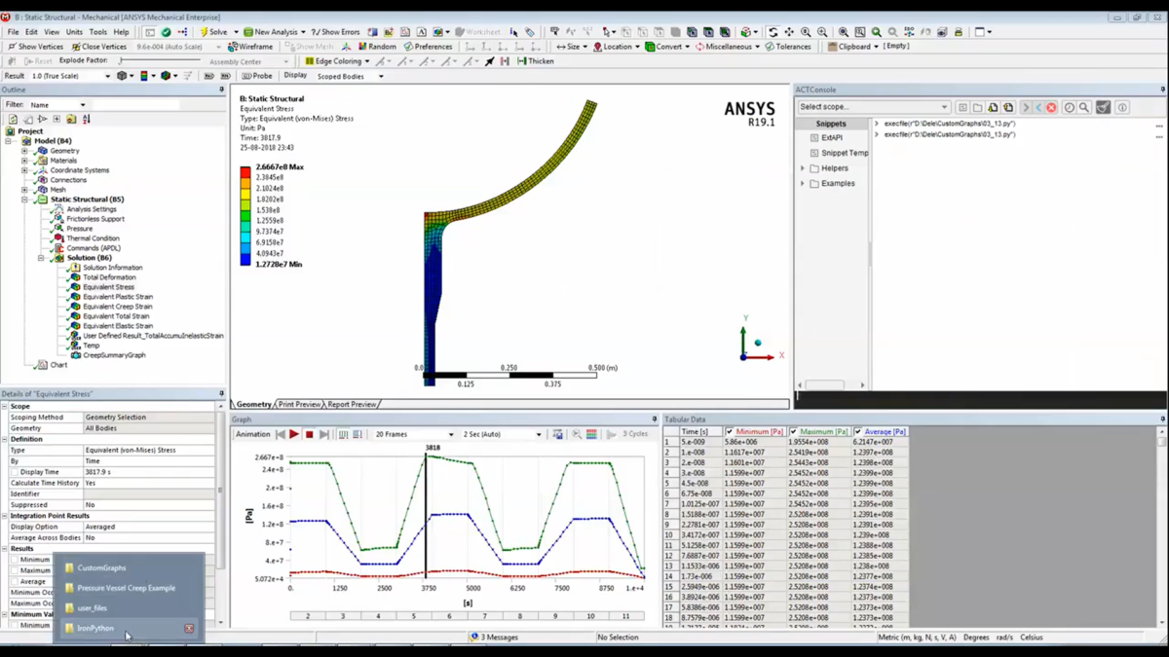
Task: Open the IronPython folder in popup list
Action: 95,628
